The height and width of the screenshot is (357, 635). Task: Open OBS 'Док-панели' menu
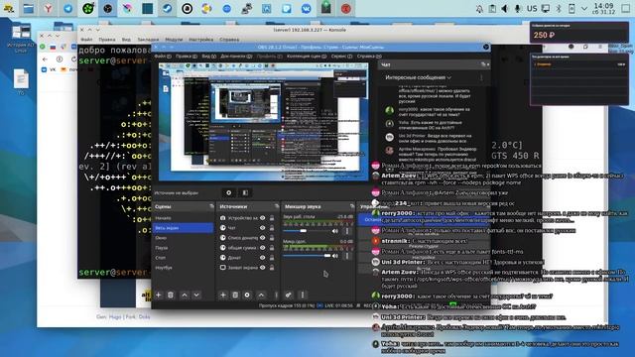236,57
